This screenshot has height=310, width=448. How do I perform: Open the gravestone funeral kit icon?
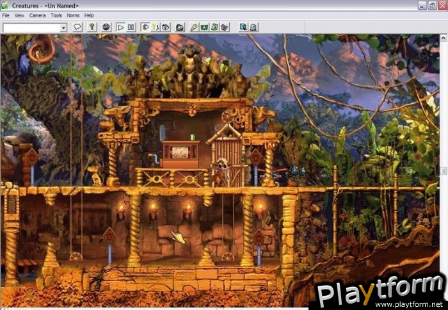[253, 27]
